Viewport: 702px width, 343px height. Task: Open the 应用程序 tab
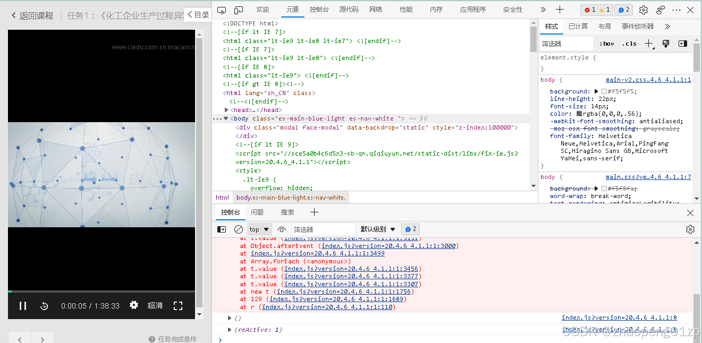click(x=473, y=10)
